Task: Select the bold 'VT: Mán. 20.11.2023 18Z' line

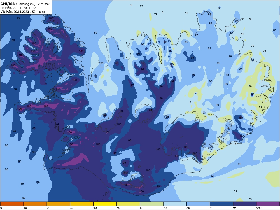Action: tap(18, 12)
